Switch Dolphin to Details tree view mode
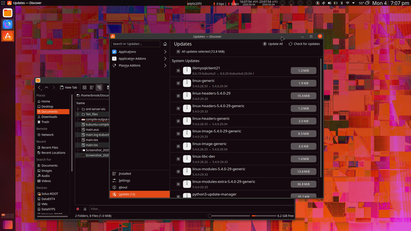The width and height of the screenshot is (411, 231). 99,88
